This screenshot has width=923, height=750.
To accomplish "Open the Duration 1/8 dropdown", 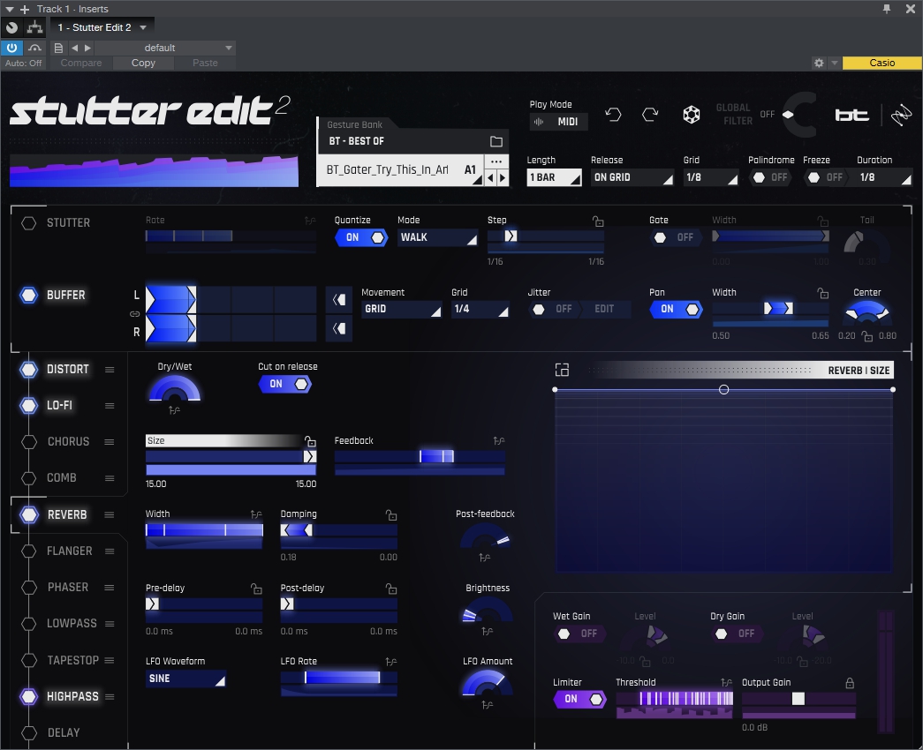I will 884,177.
